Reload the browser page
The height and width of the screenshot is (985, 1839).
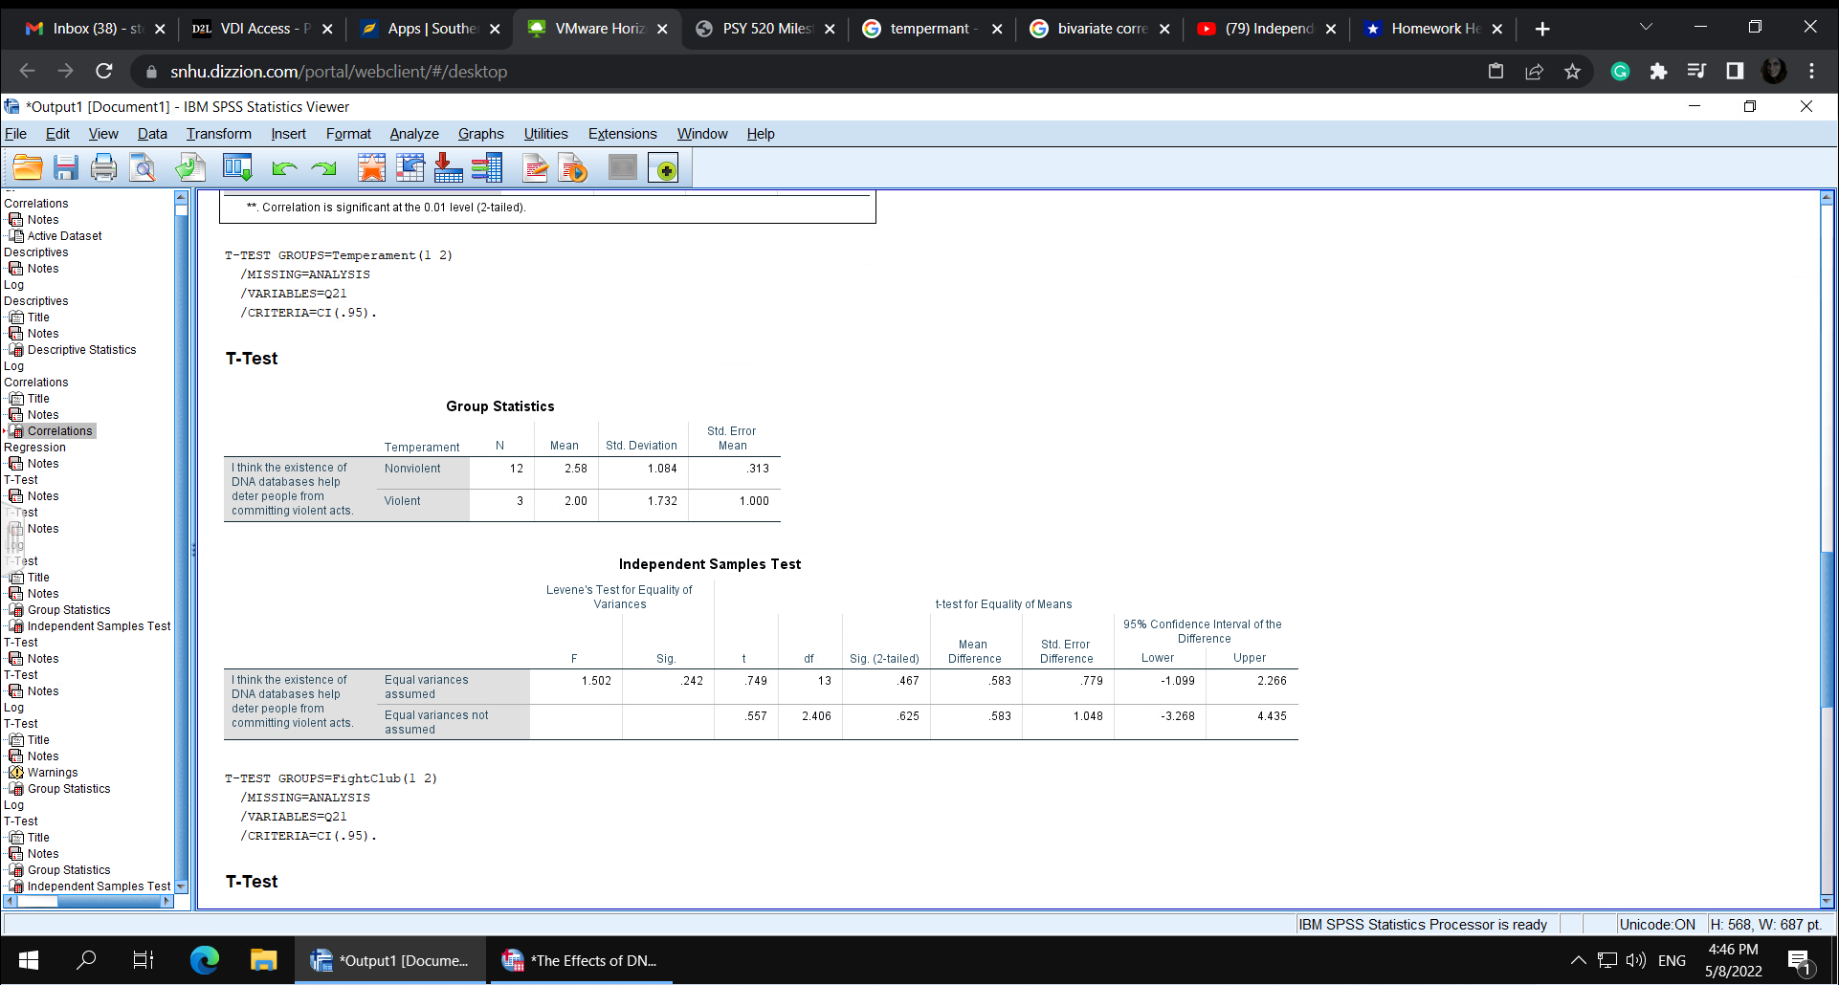click(104, 71)
